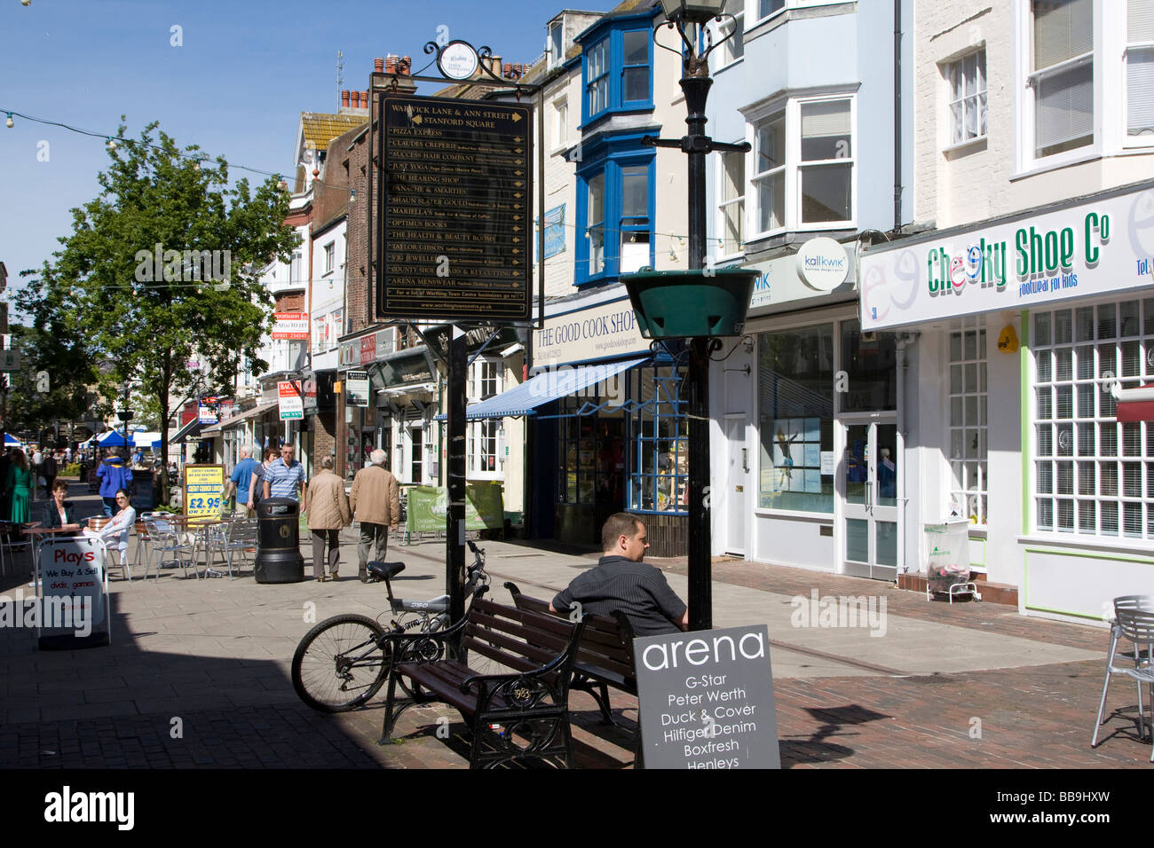Click the '£2.95' price on yellow sign
Viewport: 1154px width, 848px height.
coord(204,503)
